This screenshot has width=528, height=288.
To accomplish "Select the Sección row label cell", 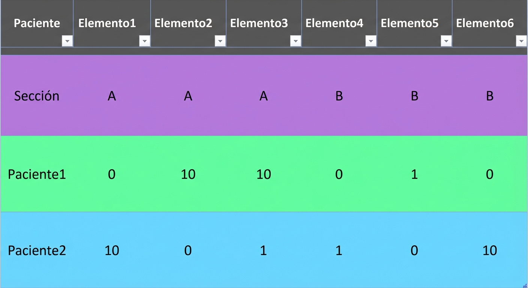I will click(x=37, y=96).
